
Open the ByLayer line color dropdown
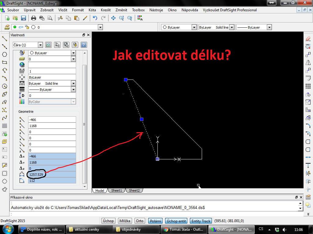[194, 27]
